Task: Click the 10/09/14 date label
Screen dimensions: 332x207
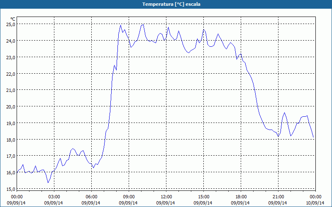Action: coord(315,203)
